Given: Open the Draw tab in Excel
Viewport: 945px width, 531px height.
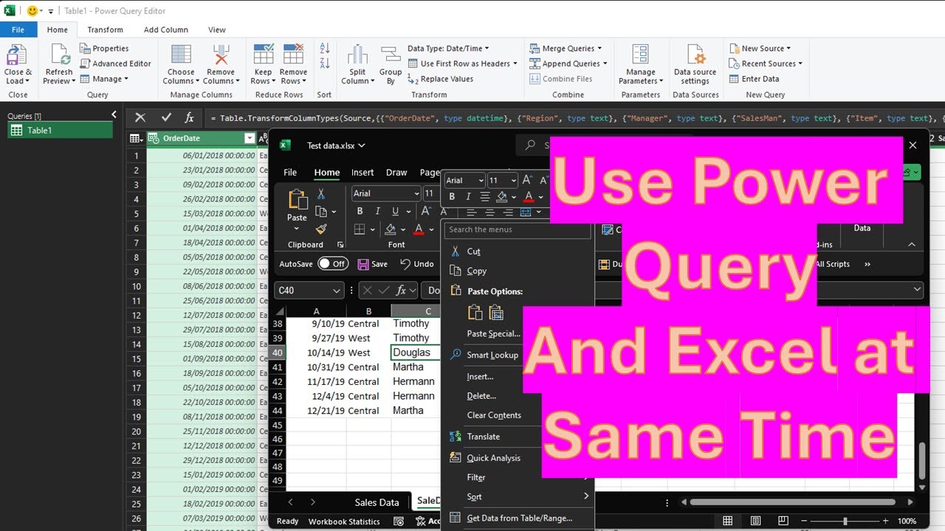Looking at the screenshot, I should point(396,173).
